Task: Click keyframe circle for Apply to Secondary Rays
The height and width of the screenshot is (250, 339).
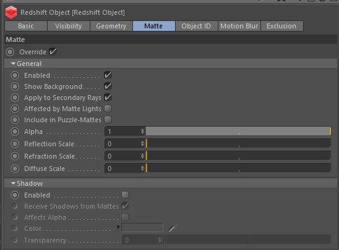Action: [15, 98]
